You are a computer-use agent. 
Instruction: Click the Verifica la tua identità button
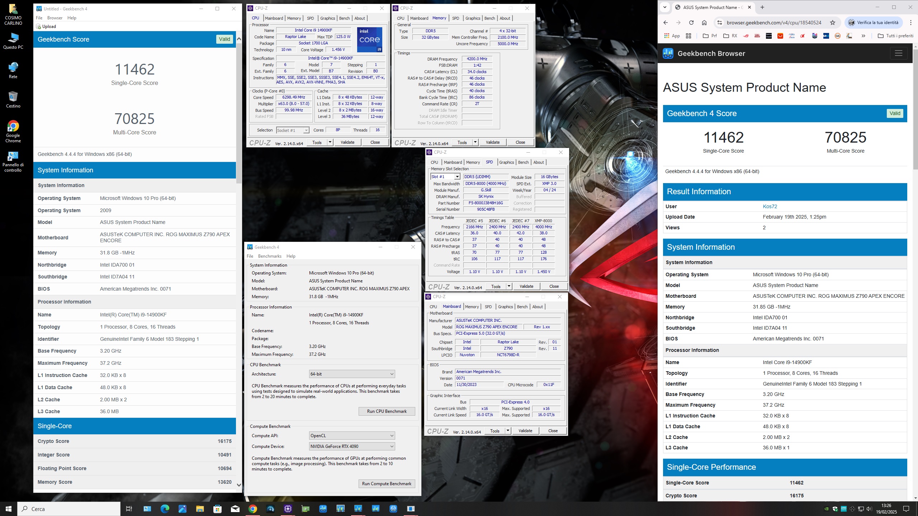pyautogui.click(x=874, y=23)
